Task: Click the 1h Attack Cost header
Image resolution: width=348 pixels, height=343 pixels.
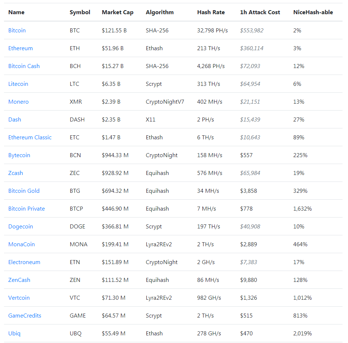Action: tap(260, 12)
